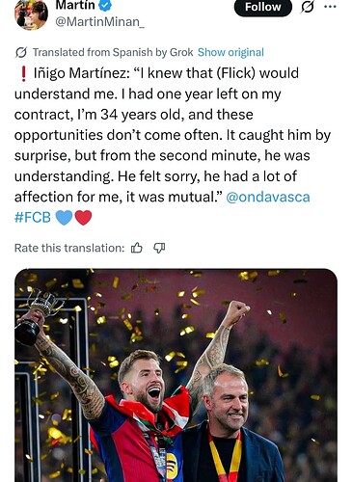Image resolution: width=352 pixels, height=482 pixels.
Task: Click the red exclamation mark emoji
Action: 23,73
